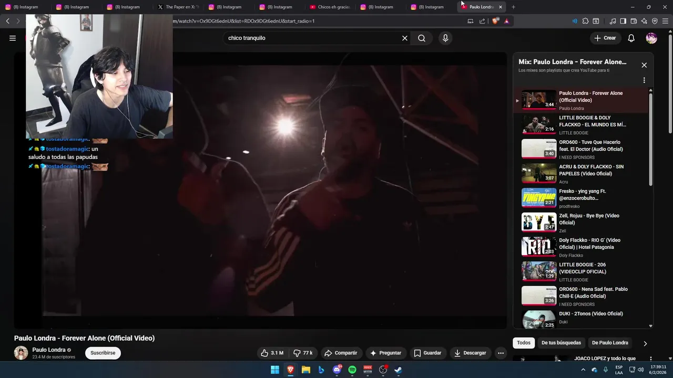Click the Descargar download button

tap(470, 353)
